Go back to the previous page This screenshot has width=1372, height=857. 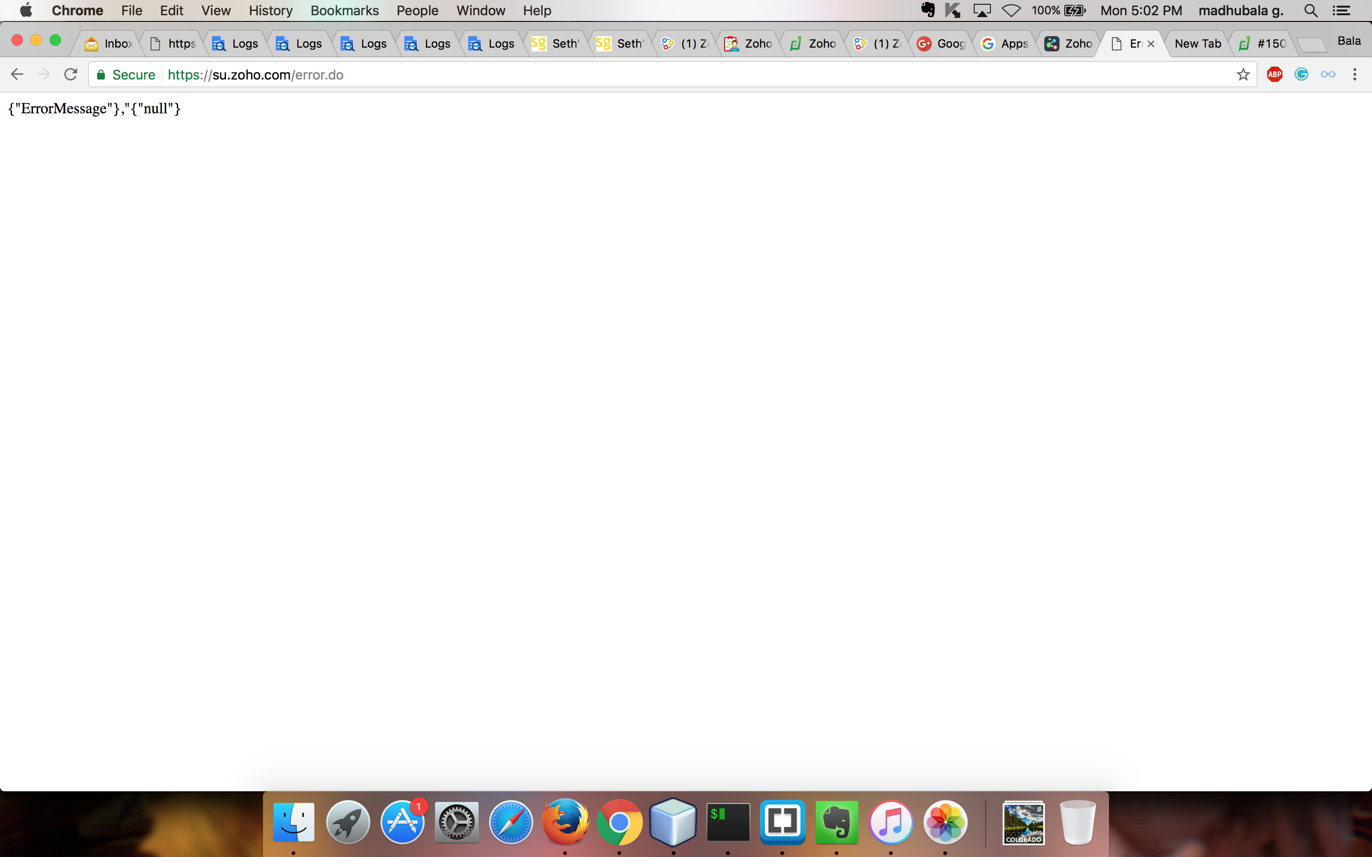[x=17, y=74]
